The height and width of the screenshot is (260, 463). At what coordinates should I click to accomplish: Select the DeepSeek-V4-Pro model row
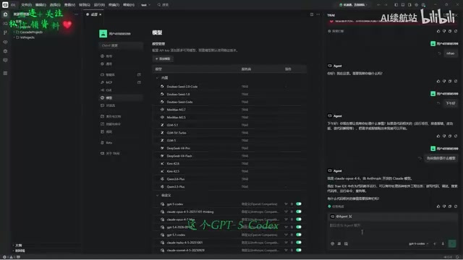229,148
